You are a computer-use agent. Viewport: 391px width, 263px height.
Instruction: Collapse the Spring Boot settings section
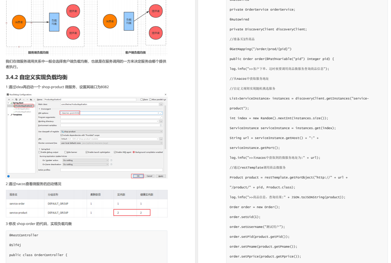pos(40,149)
